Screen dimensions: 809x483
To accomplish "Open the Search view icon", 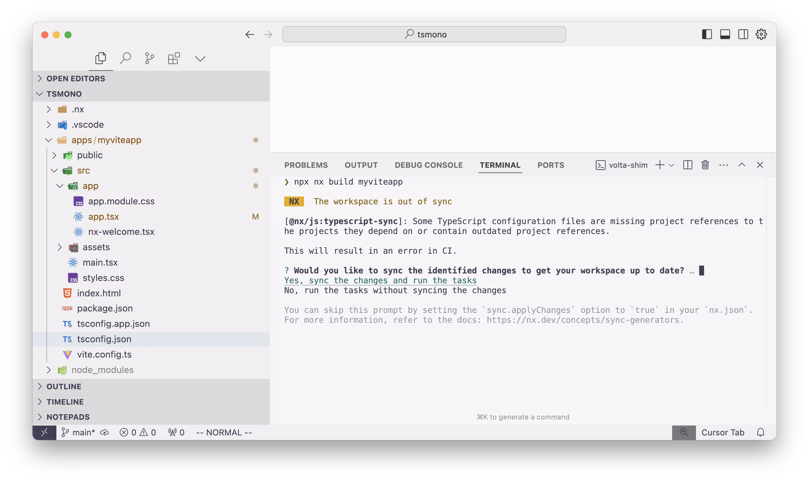I will [125, 59].
